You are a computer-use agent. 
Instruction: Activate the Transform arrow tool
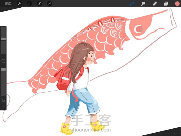click(50, 4)
